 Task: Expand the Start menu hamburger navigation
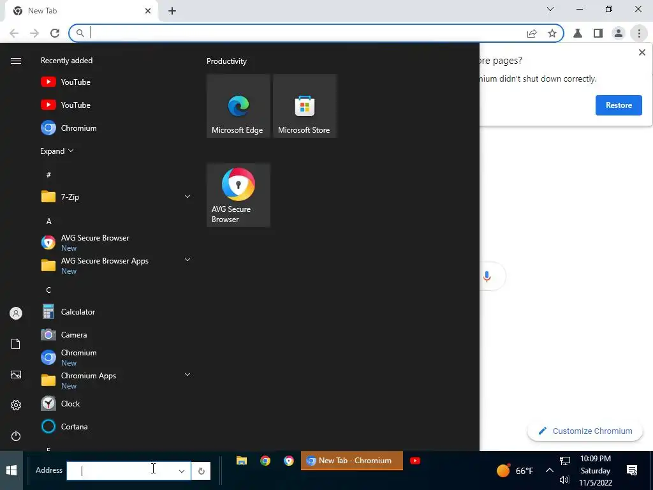point(16,61)
